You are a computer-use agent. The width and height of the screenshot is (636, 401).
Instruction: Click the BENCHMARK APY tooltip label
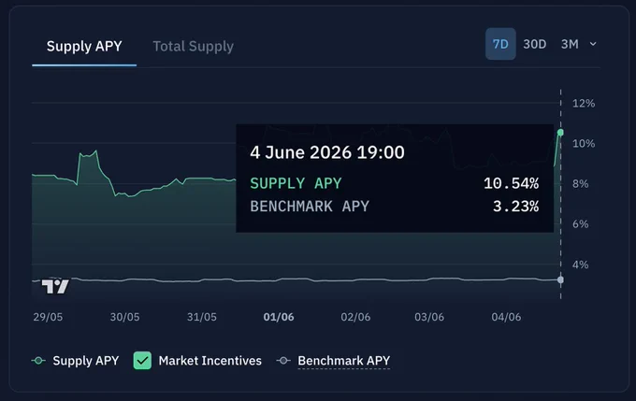tap(310, 207)
